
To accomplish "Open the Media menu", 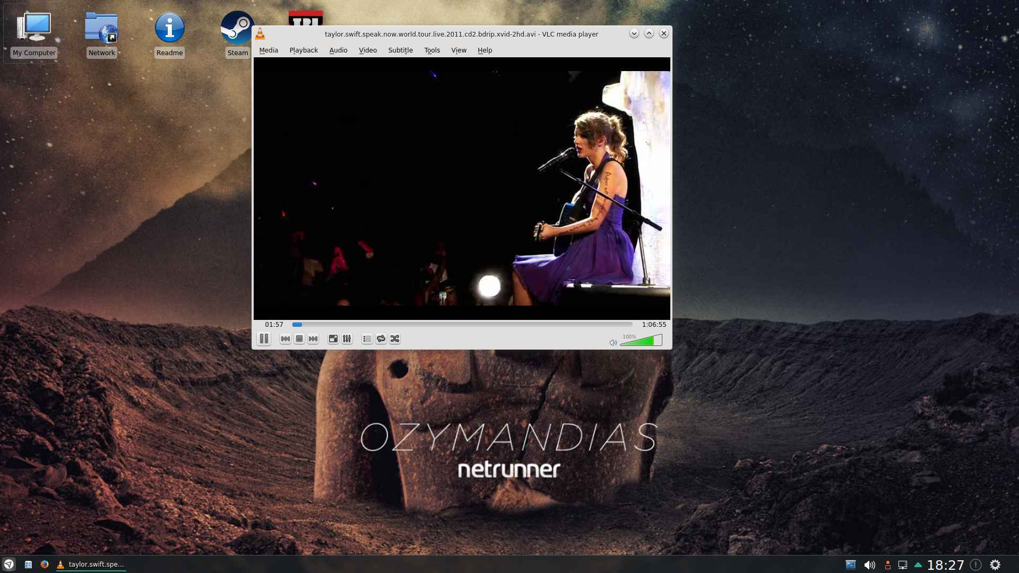I will click(x=269, y=50).
